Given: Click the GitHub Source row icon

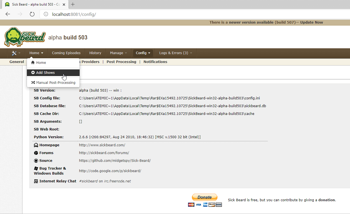Looking at the screenshot, I should [x=36, y=161].
